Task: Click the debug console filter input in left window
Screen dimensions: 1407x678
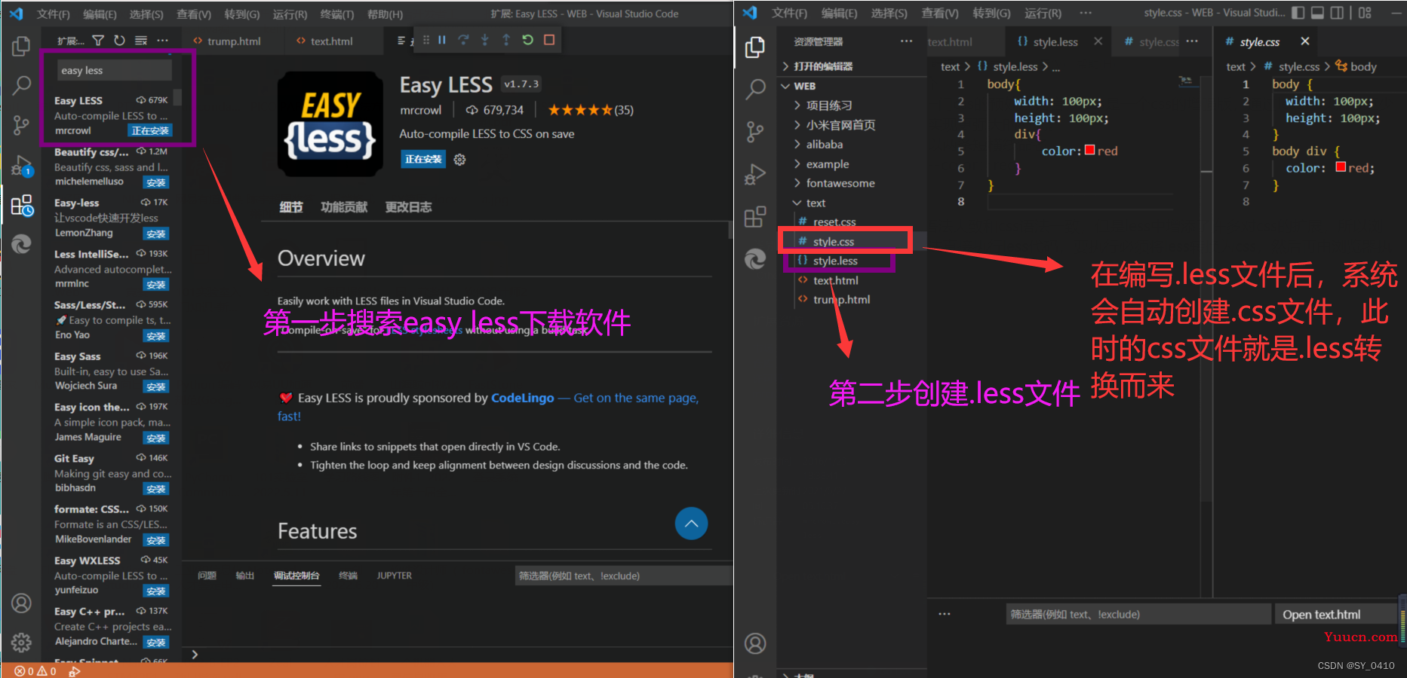Action: tap(623, 576)
